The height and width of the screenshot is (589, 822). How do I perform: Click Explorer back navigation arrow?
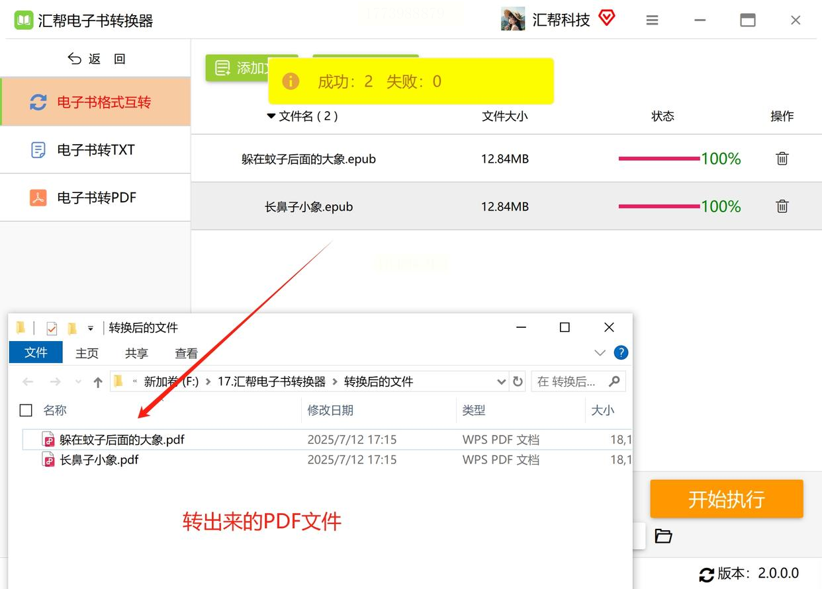coord(28,381)
